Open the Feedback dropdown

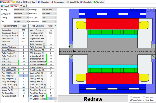point(49,14)
